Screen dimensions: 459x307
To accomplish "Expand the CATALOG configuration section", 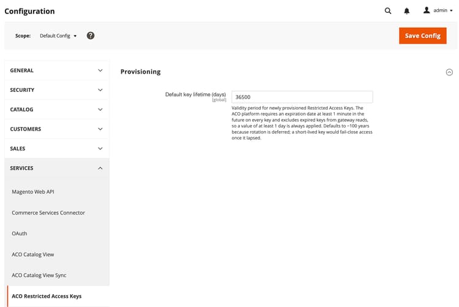I will point(57,110).
